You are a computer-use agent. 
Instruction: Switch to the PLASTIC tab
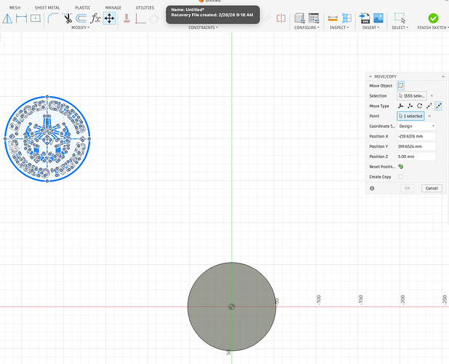tap(82, 8)
